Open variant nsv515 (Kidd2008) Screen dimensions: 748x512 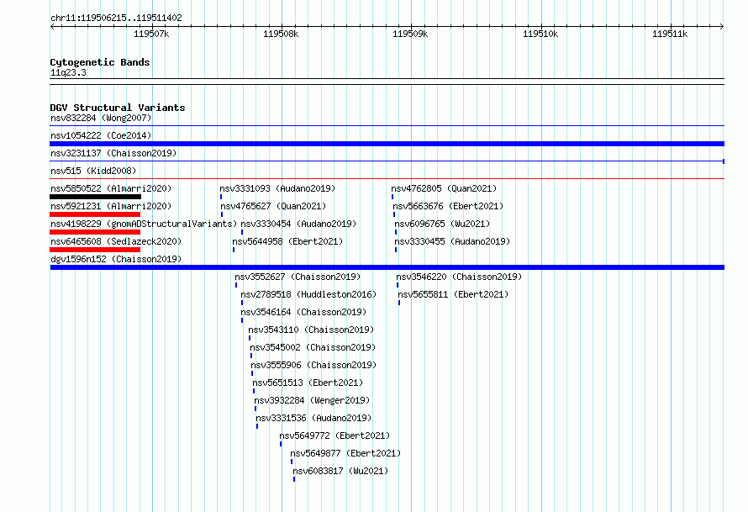point(93,171)
